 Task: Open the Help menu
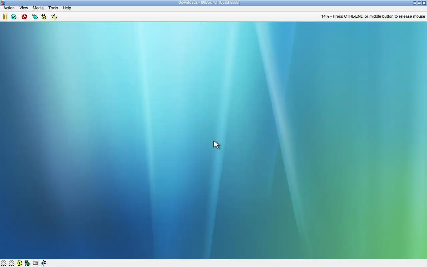[67, 8]
